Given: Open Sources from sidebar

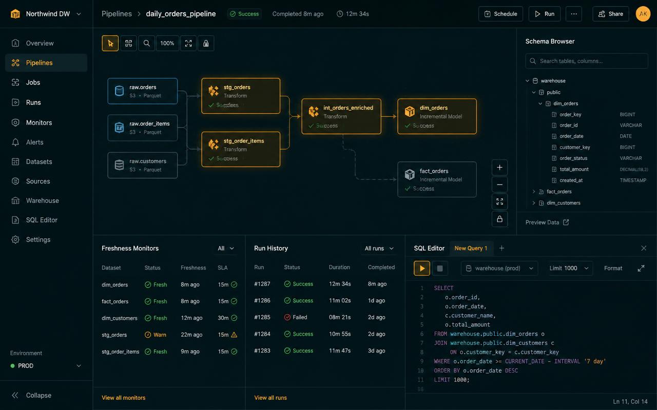Looking at the screenshot, I should tap(46, 181).
